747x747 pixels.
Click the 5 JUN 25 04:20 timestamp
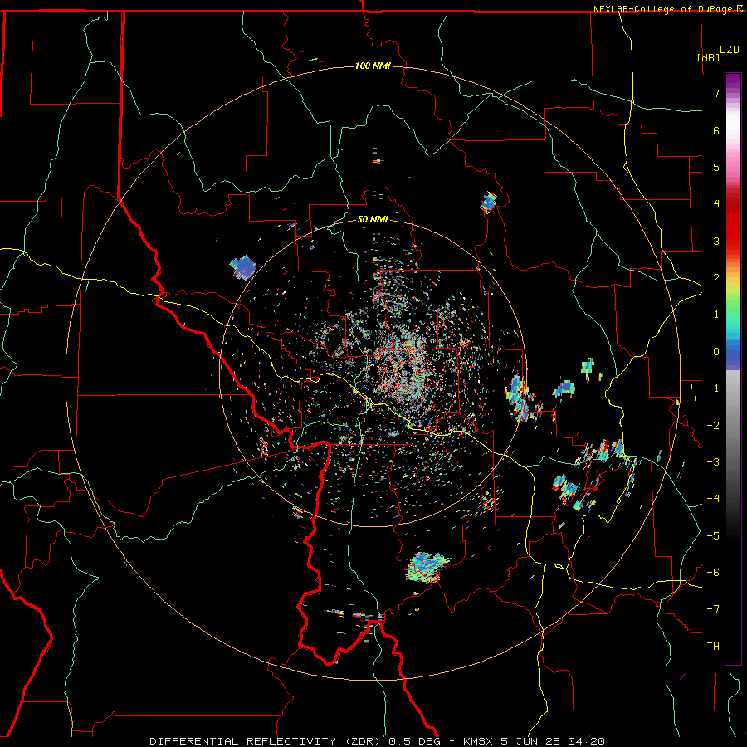pyautogui.click(x=553, y=741)
